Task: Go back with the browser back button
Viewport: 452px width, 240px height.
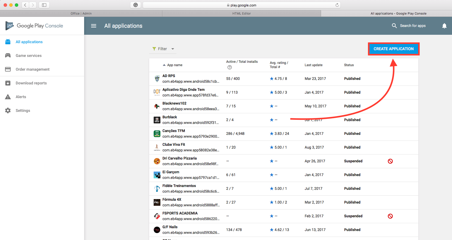Action: pos(25,5)
